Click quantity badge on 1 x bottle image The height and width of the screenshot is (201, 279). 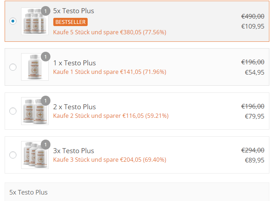[x=45, y=57]
